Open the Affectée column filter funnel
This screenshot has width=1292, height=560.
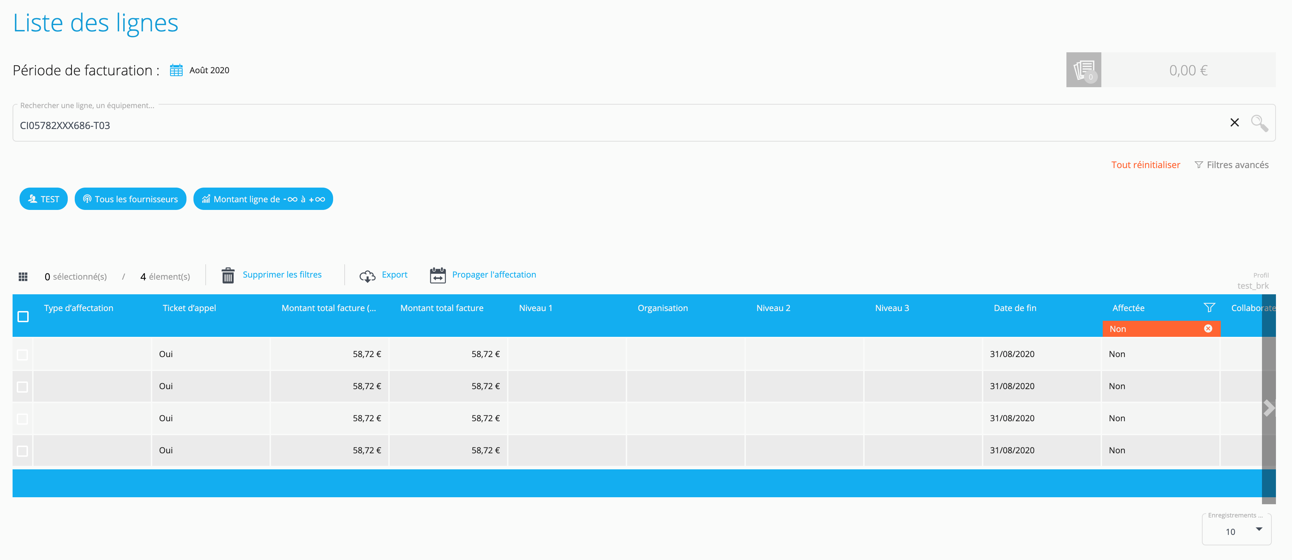(1209, 308)
